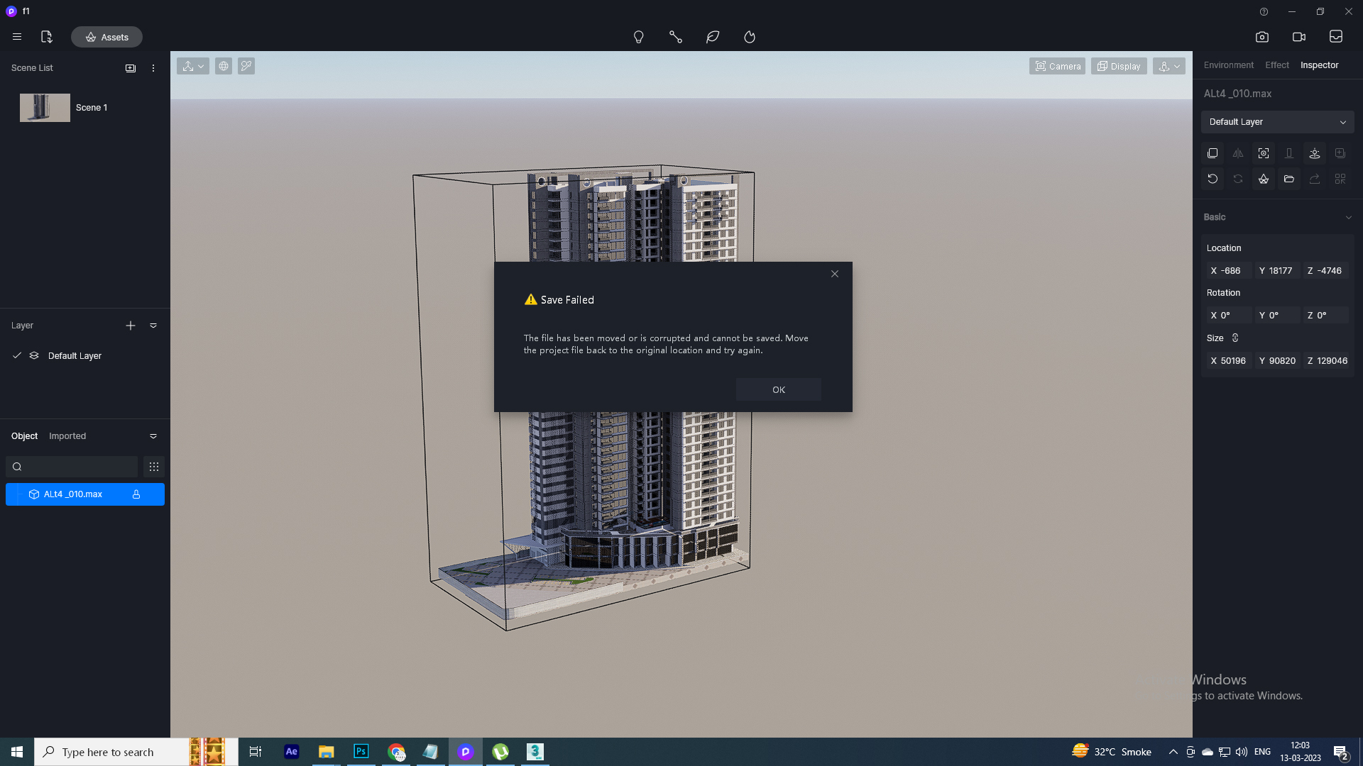The image size is (1363, 766).
Task: Switch to the Imported tab
Action: (67, 436)
